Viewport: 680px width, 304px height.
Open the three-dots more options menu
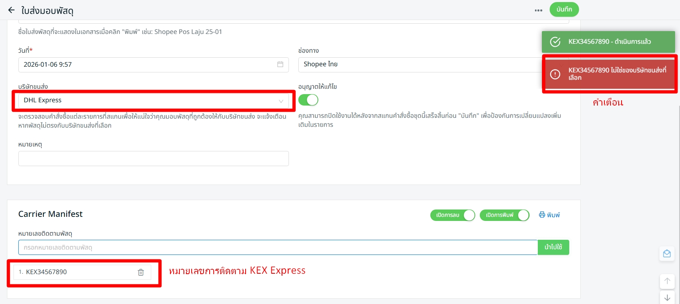pyautogui.click(x=538, y=10)
